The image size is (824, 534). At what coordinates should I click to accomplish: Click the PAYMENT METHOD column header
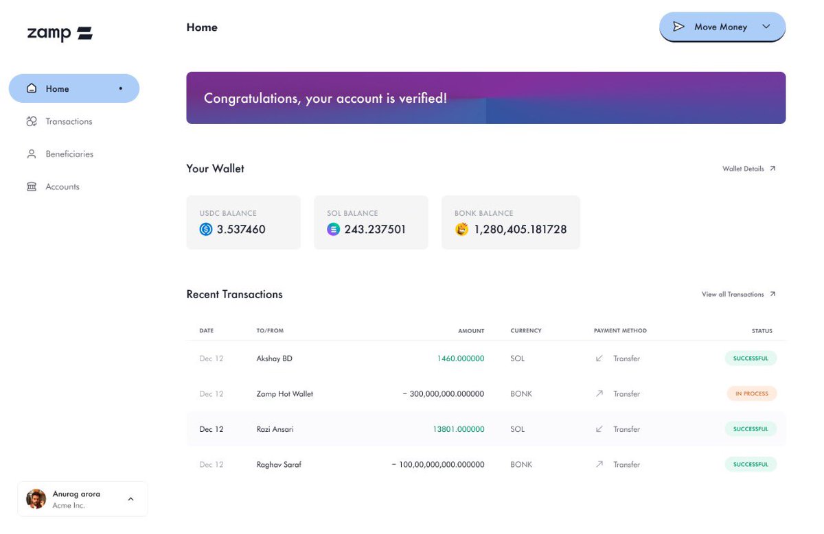click(620, 330)
